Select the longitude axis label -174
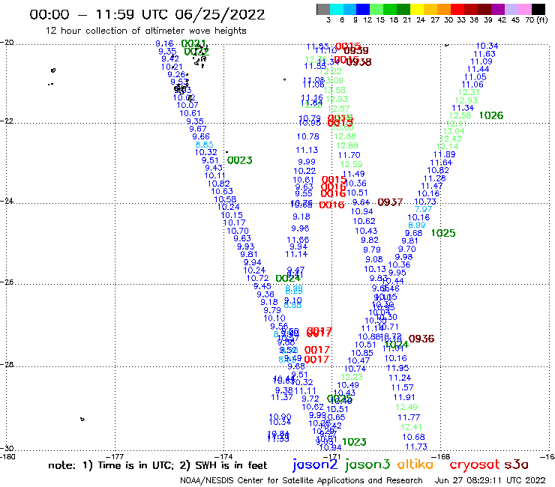Viewport: 555px width, 487px height. point(223,457)
